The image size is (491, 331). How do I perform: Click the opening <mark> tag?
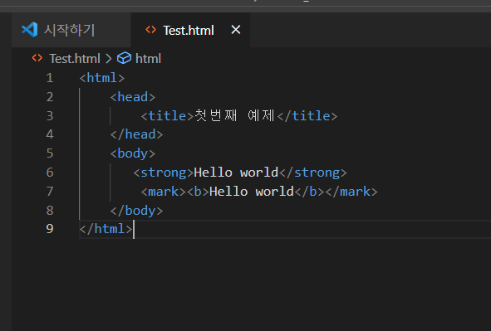pyautogui.click(x=164, y=192)
